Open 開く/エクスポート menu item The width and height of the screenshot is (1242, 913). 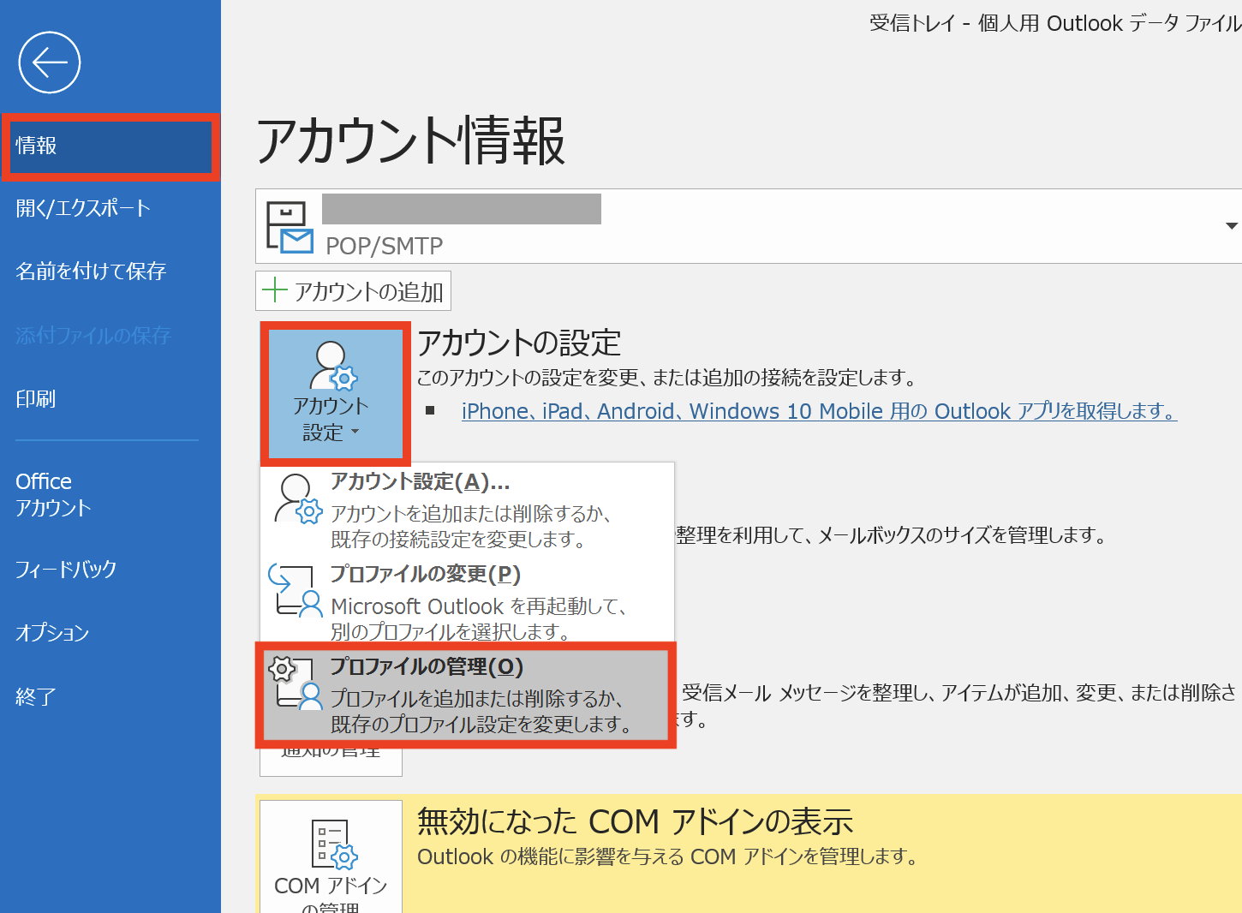click(x=83, y=208)
